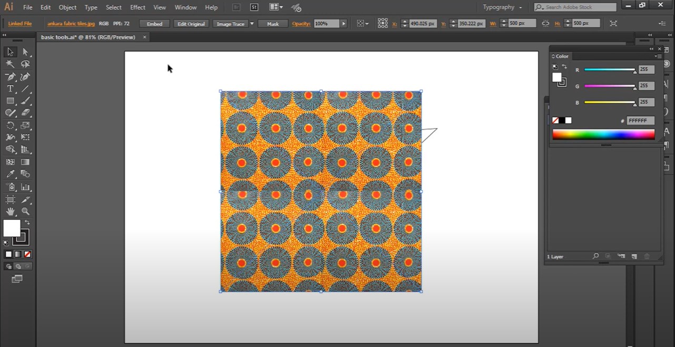
Task: Set paint to None in toolbox
Action: point(27,254)
